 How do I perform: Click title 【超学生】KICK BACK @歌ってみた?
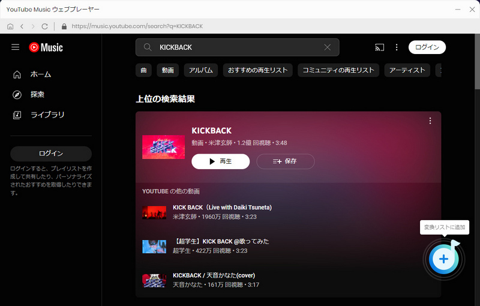tap(221, 241)
